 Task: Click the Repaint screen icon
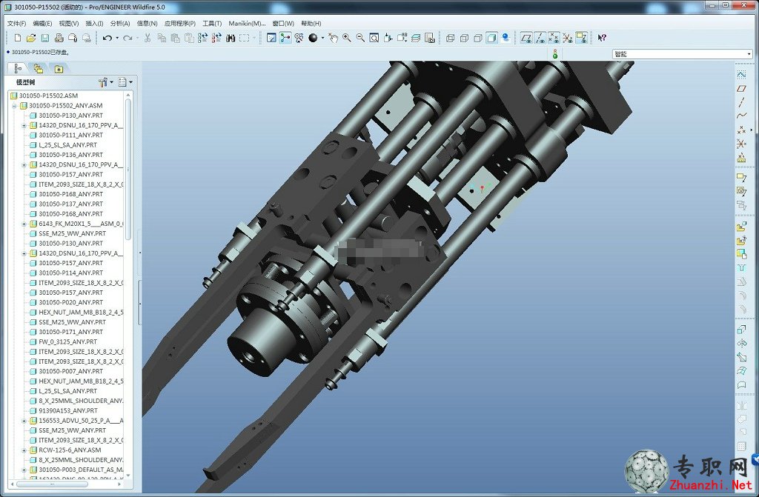271,38
